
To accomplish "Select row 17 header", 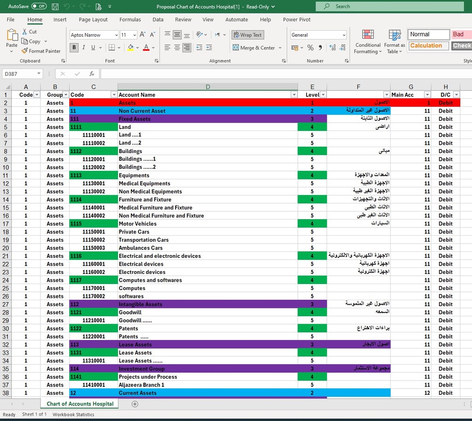I will [6, 224].
